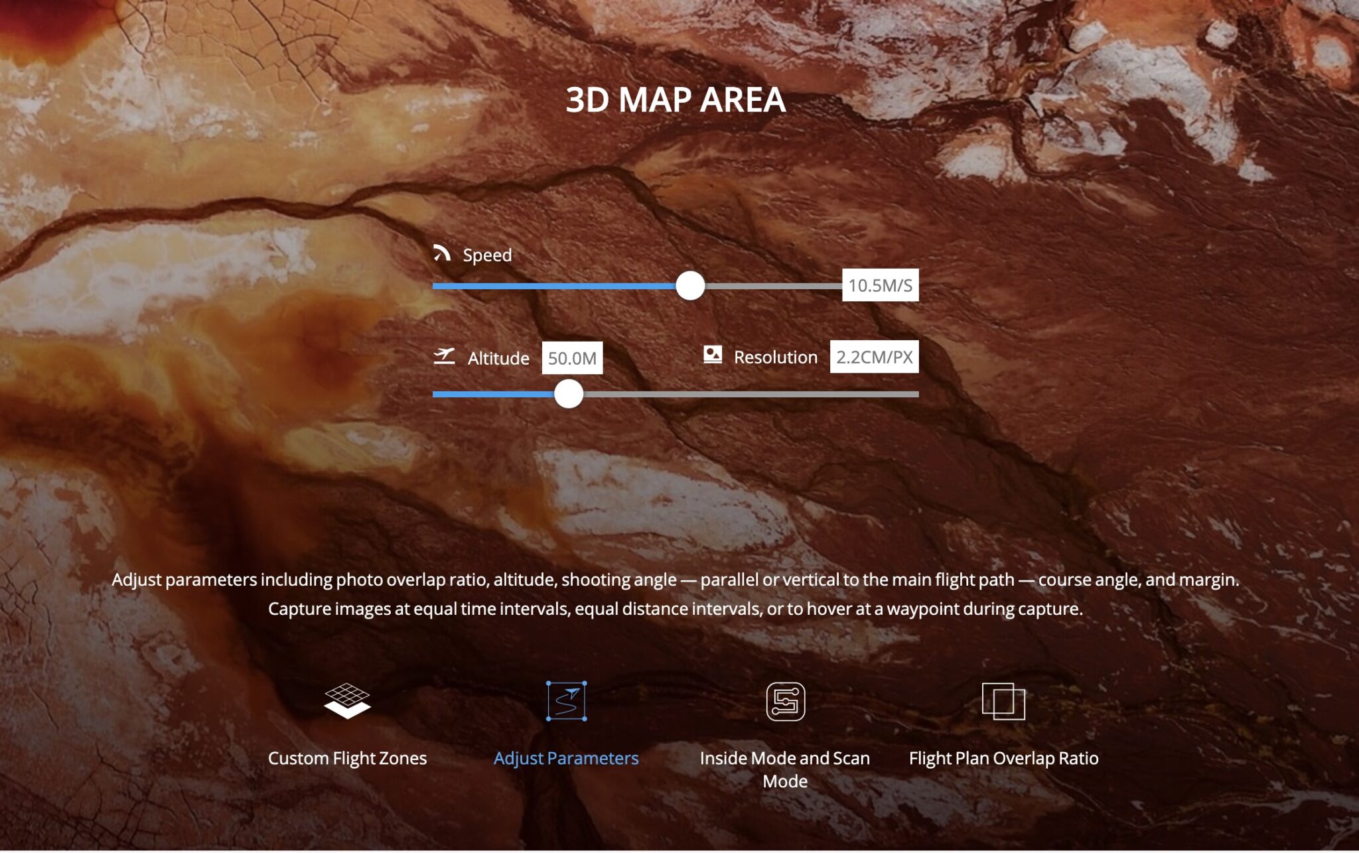Click the Altitude airplane icon

[x=444, y=356]
